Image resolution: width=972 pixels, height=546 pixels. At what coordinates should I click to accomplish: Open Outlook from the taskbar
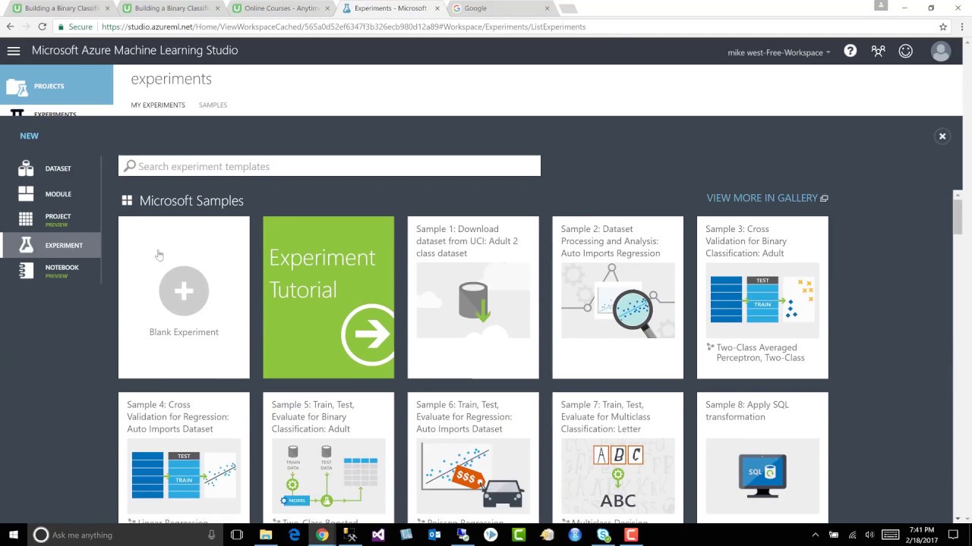[434, 535]
